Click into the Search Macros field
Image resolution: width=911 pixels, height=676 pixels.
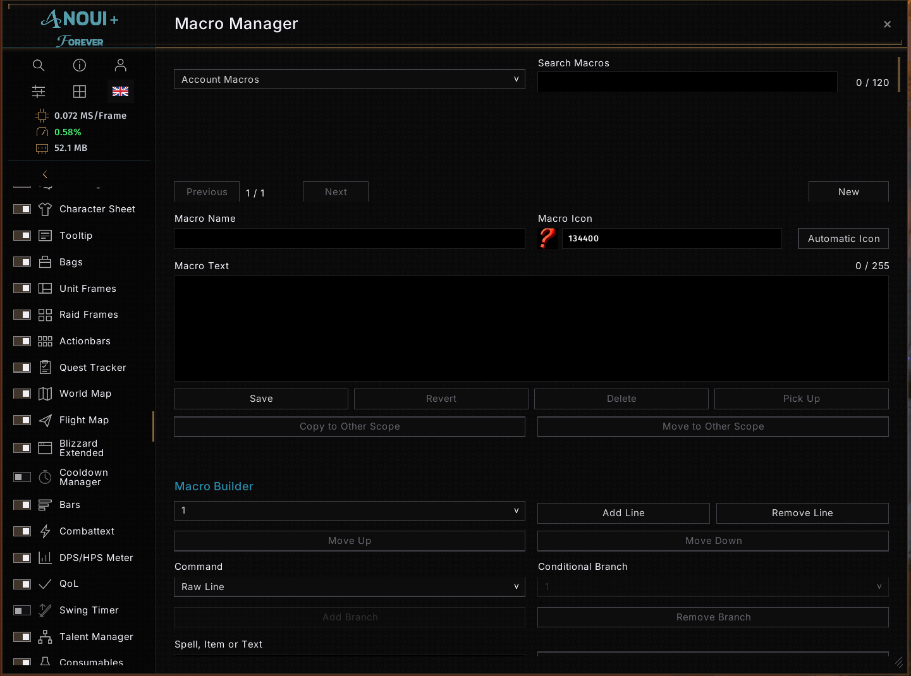tap(687, 81)
